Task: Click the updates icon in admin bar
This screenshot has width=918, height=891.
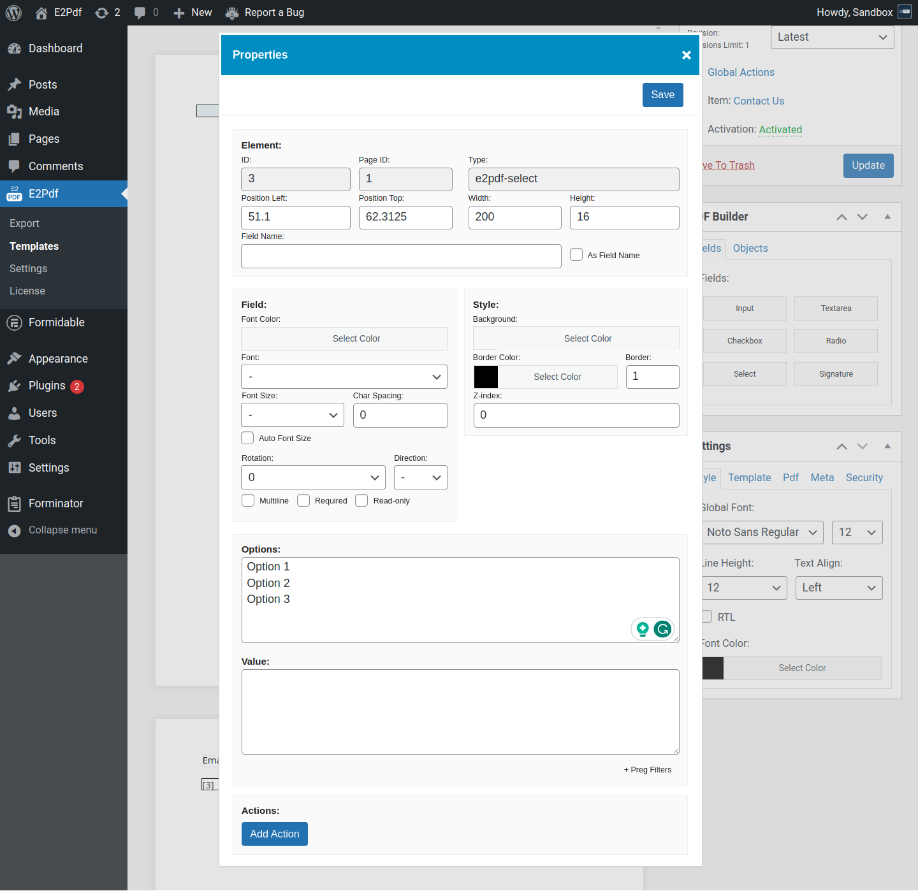Action: [101, 13]
